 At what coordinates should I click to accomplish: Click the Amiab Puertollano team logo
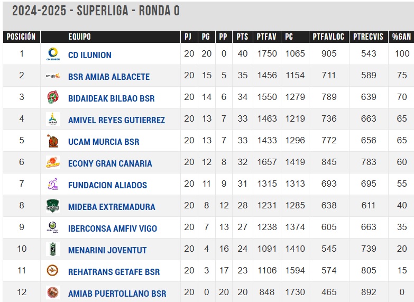[x=53, y=292]
